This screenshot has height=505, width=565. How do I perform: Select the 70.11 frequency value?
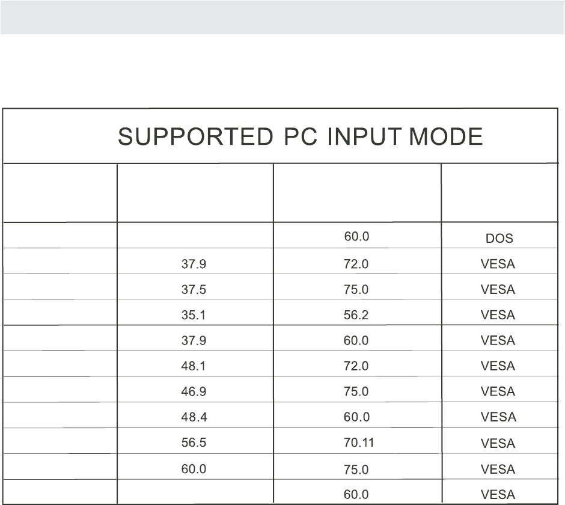pyautogui.click(x=359, y=443)
